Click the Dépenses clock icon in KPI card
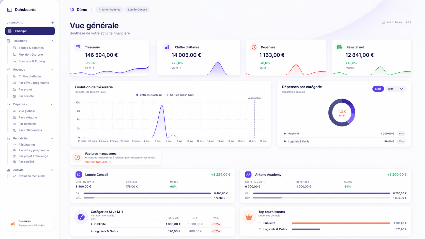The width and height of the screenshot is (425, 239). point(254,47)
